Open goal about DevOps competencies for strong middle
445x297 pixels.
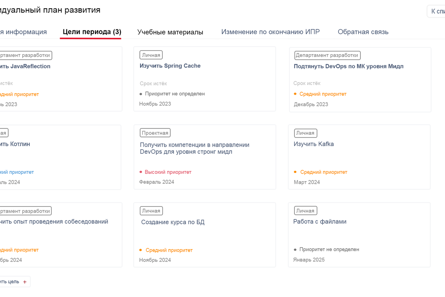coord(195,148)
